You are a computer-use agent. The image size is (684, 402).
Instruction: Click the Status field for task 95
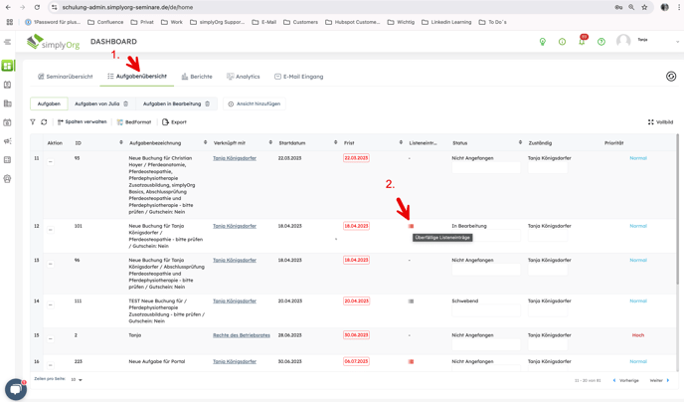(485, 168)
